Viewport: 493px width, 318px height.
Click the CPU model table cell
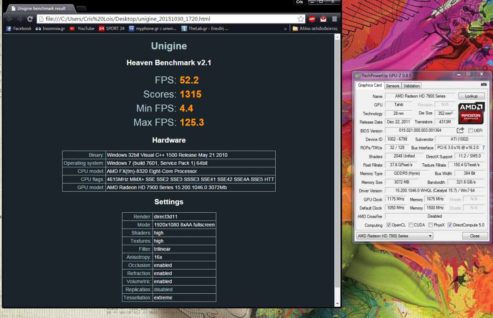pyautogui.click(x=190, y=171)
